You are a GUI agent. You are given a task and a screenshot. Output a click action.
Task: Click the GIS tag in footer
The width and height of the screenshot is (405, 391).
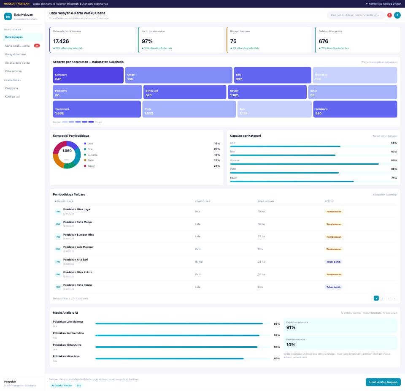click(x=79, y=386)
